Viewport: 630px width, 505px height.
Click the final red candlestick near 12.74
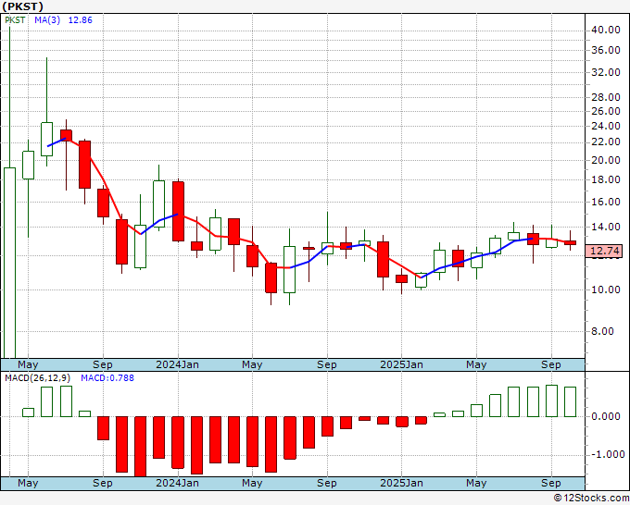point(570,242)
